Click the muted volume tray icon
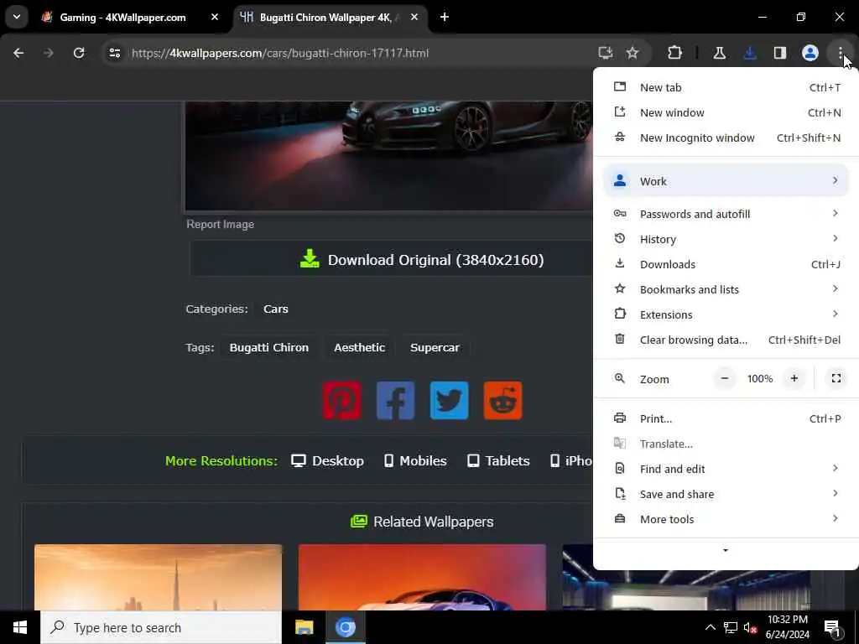 750,627
